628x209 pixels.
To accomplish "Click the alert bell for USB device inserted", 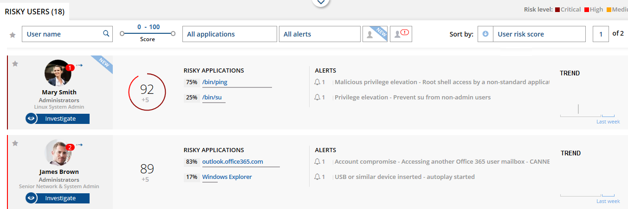I will (x=317, y=177).
